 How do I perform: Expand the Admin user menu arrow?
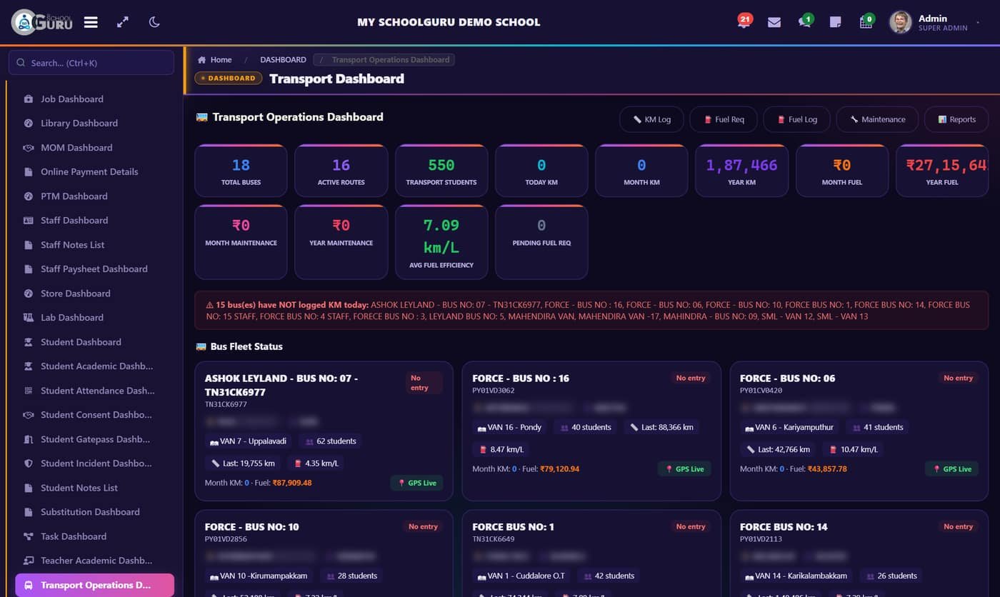(x=978, y=23)
